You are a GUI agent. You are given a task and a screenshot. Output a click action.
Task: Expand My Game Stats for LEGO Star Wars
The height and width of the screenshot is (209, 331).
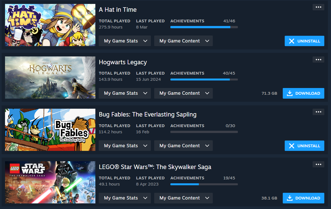pos(125,198)
